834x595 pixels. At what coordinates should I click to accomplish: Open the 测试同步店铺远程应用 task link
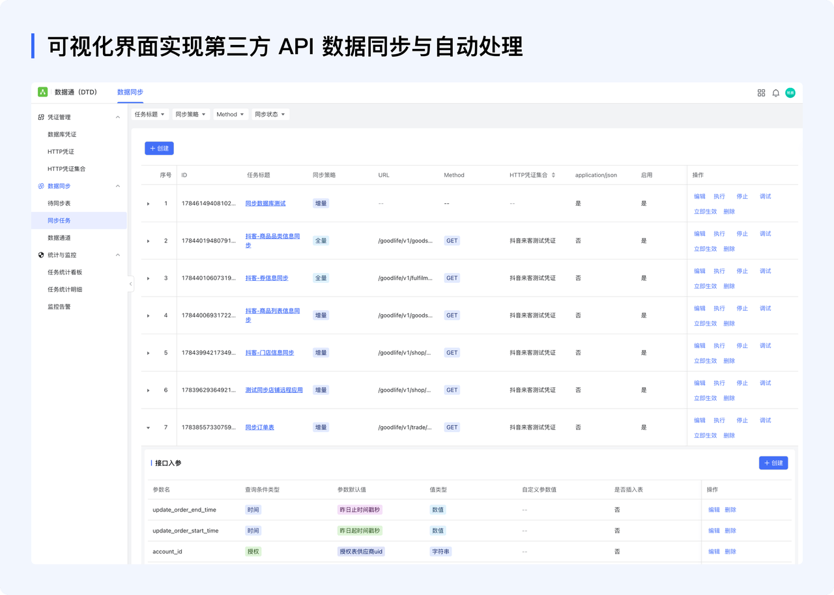click(274, 390)
